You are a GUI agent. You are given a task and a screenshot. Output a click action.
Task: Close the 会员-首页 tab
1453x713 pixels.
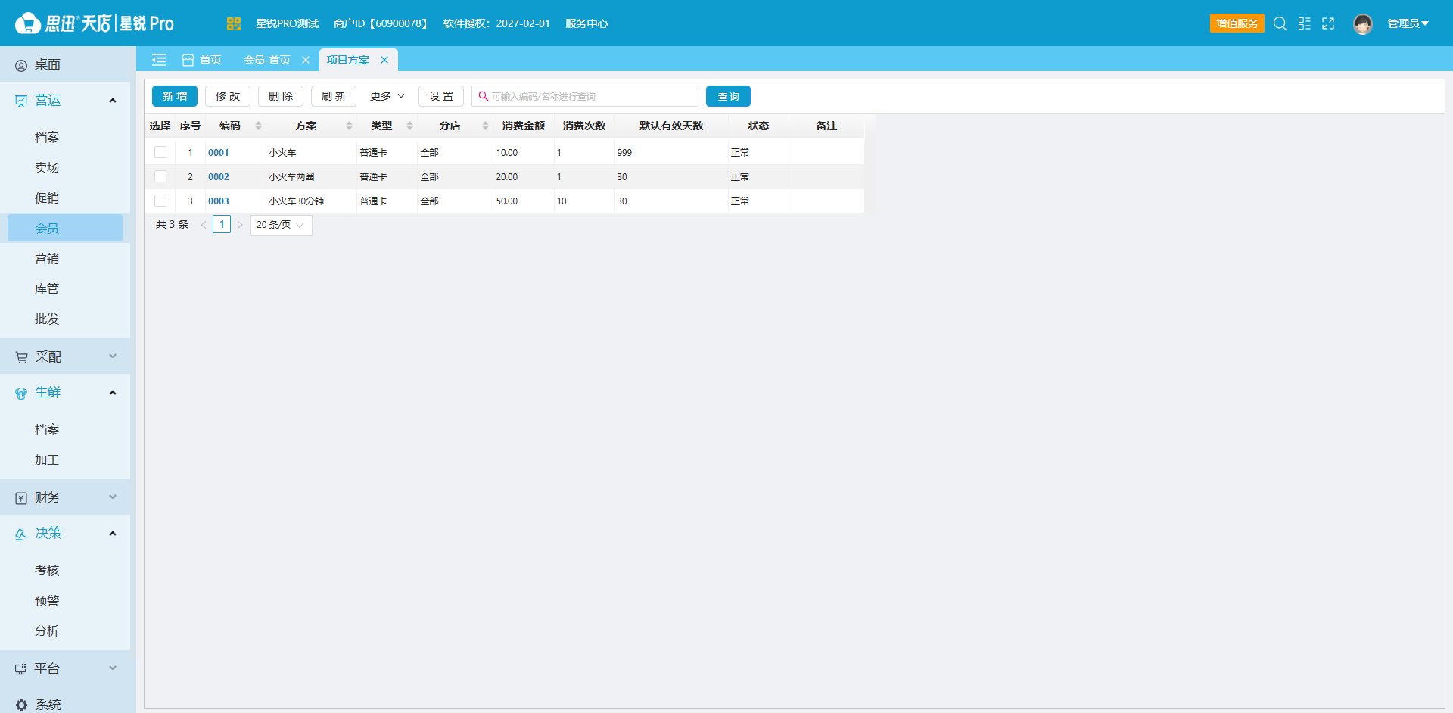click(306, 60)
